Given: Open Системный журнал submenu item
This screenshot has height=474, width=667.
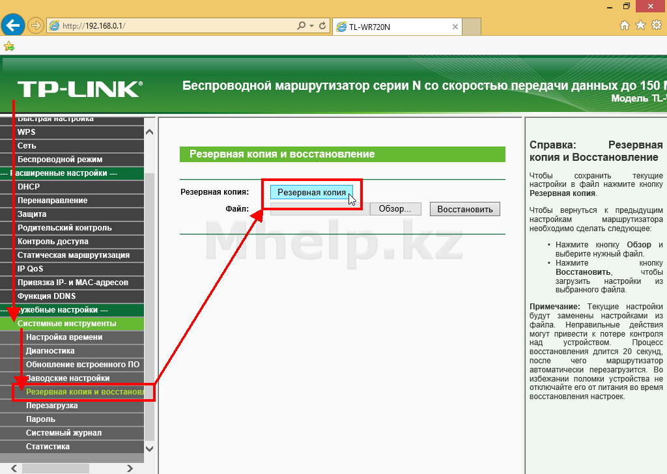Looking at the screenshot, I should (x=72, y=433).
